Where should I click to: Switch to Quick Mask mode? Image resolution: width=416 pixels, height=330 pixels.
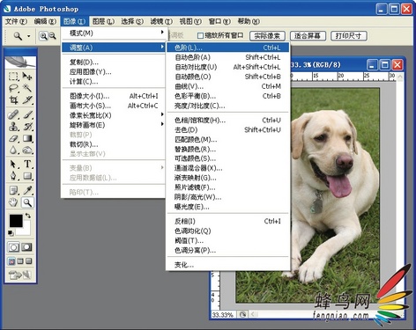[x=26, y=247]
